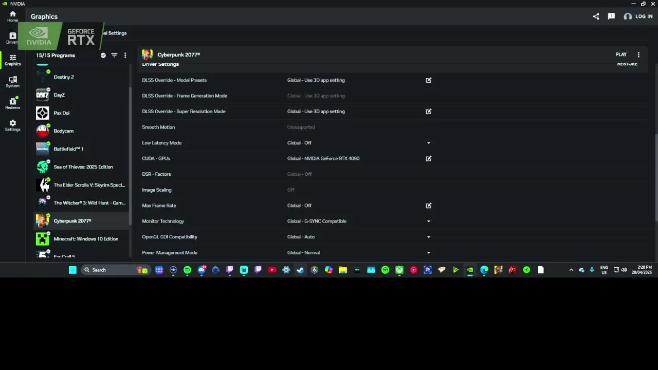Image resolution: width=658 pixels, height=370 pixels.
Task: Click the optimized checkmark icon beside 15/15 Programs
Action: click(x=103, y=55)
